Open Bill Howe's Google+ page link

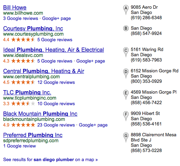pyautogui.click(x=57, y=19)
